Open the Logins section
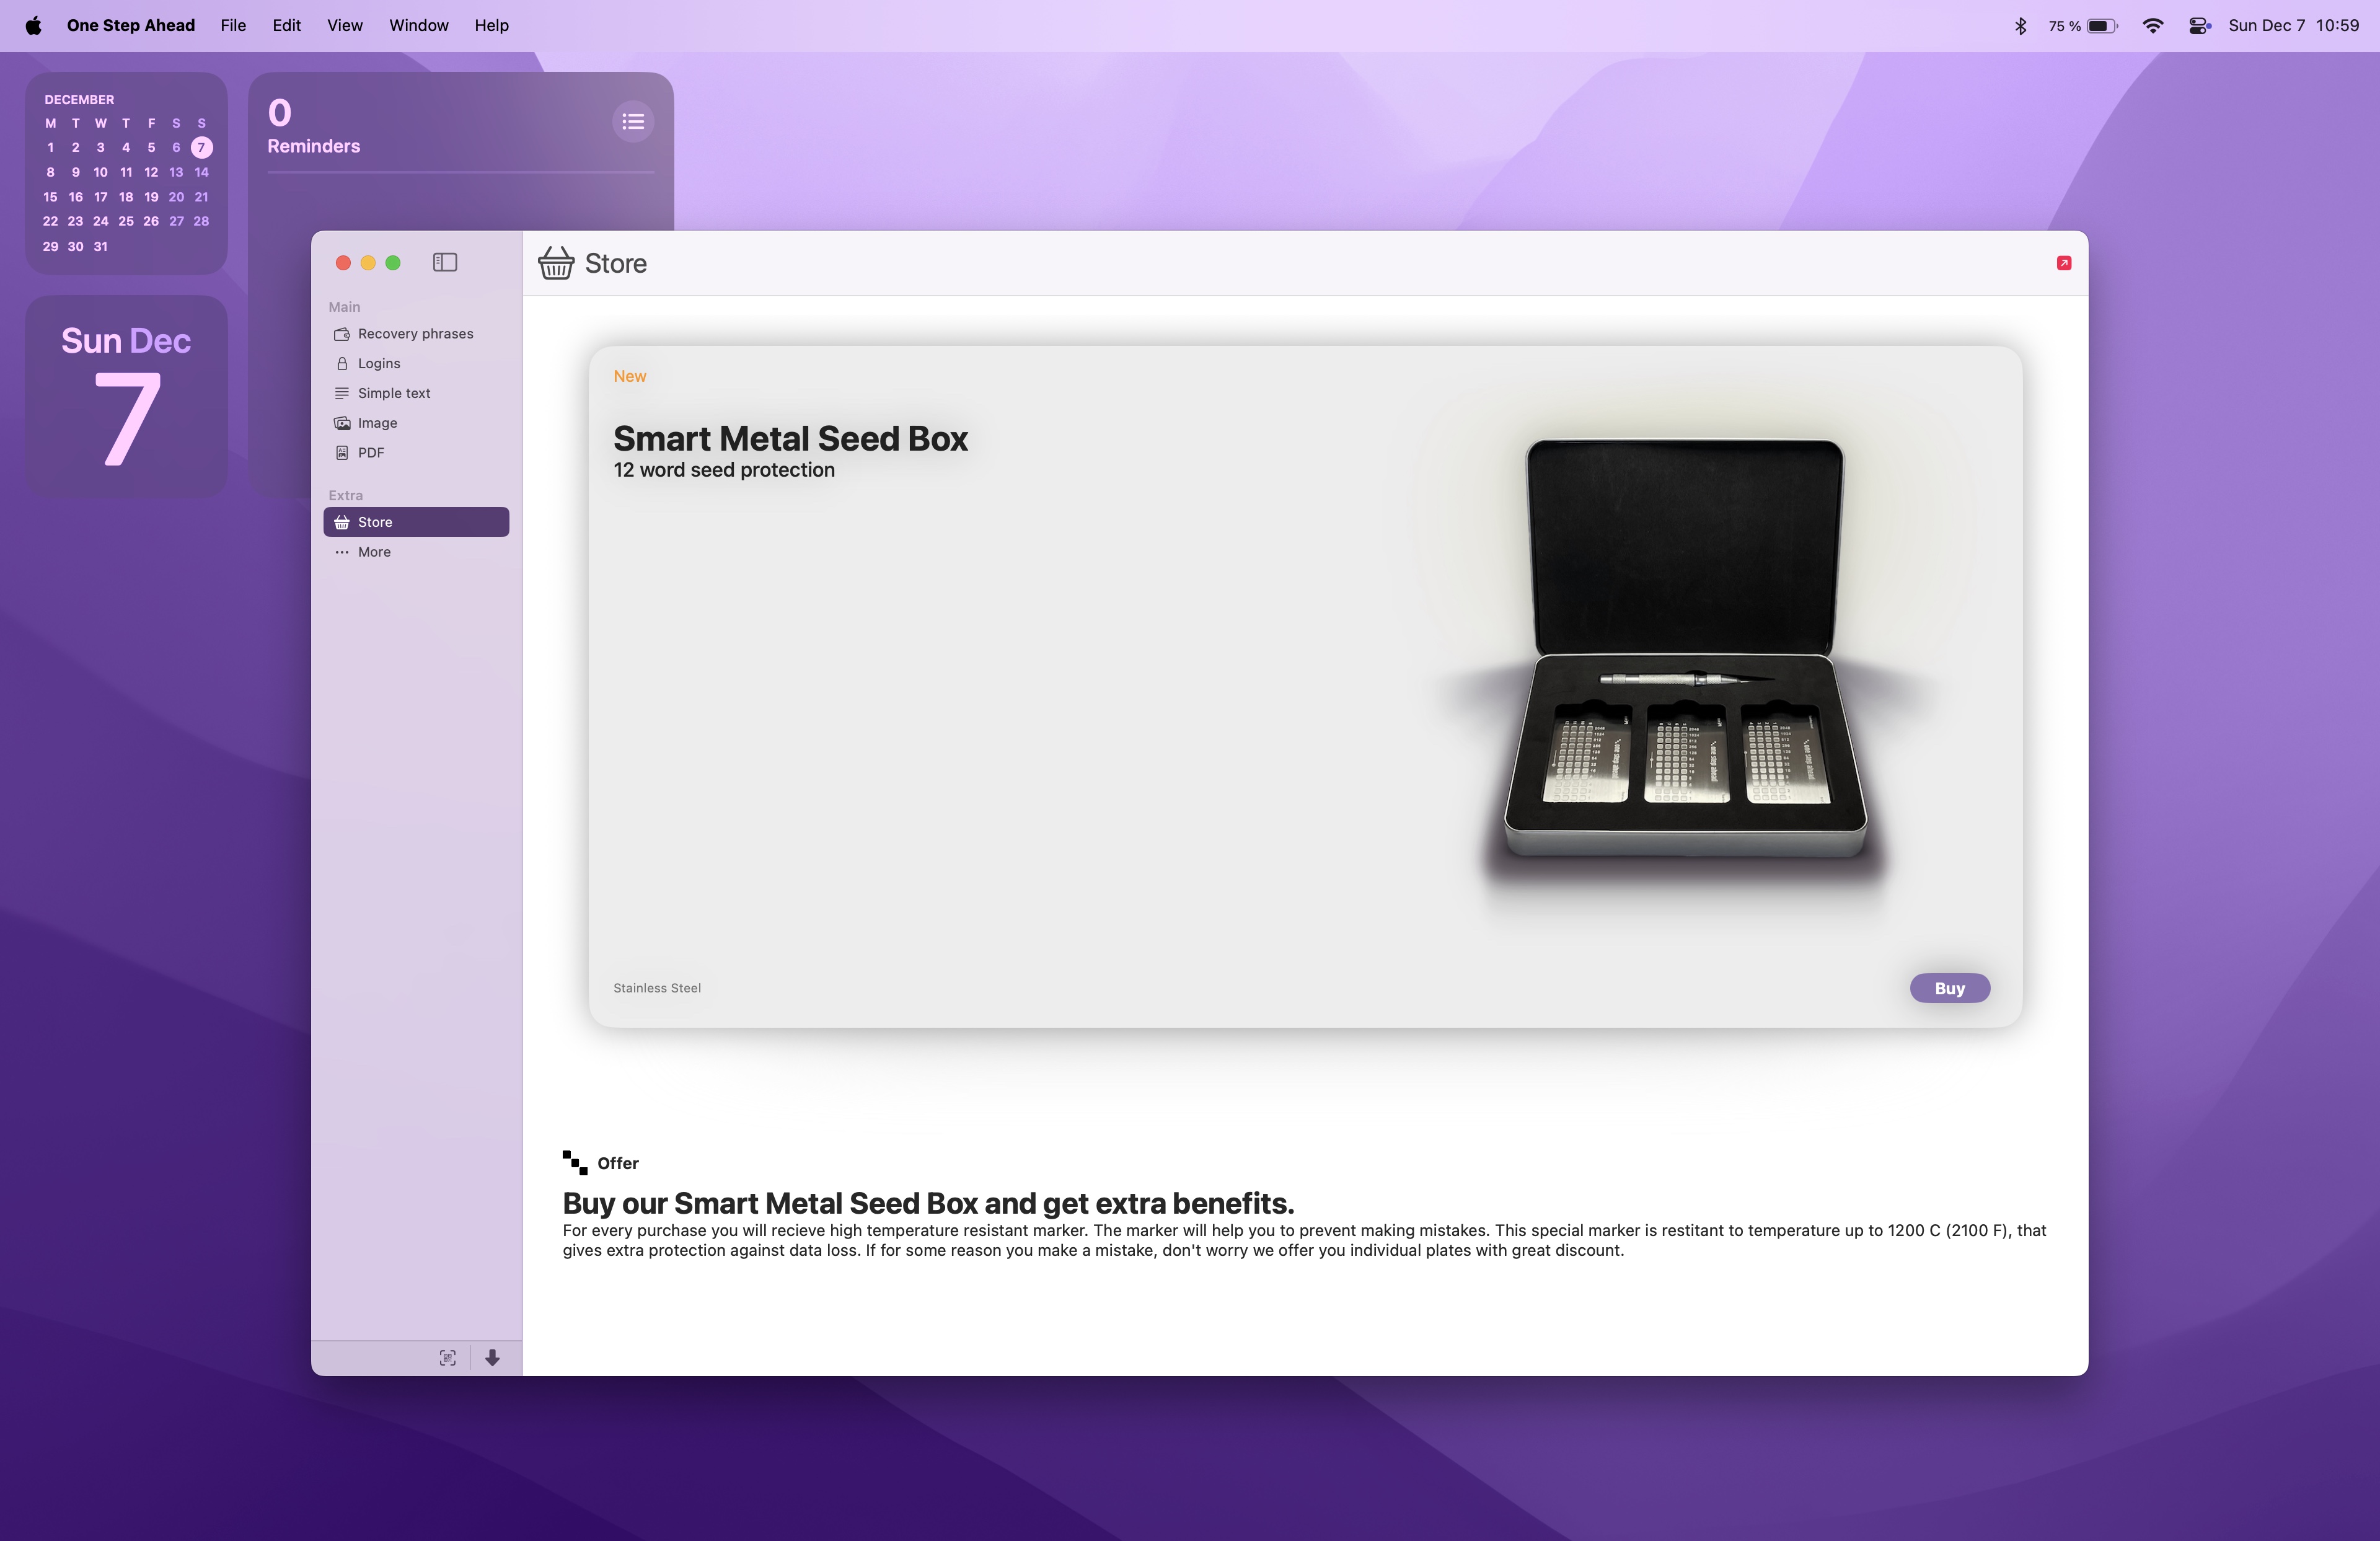2380x1541 pixels. coord(378,363)
